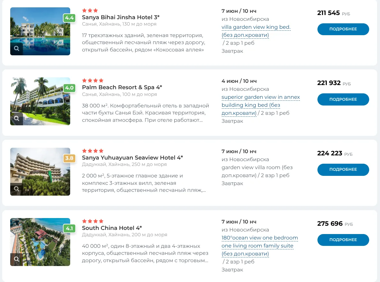Click Palm Beach Resort hotel thumbnail
Image resolution: width=380 pixels, height=282 pixels.
click(40, 102)
